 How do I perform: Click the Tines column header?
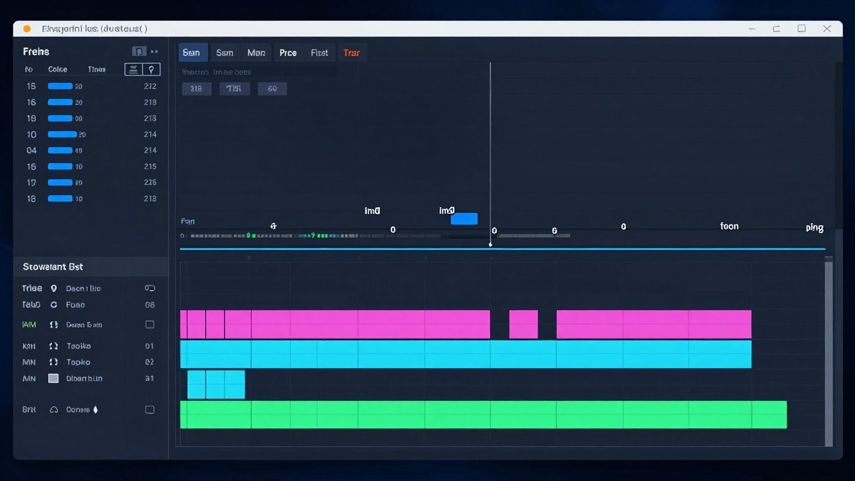click(x=97, y=69)
